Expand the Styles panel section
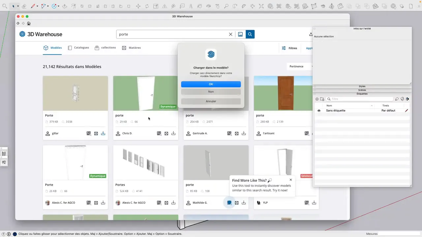The height and width of the screenshot is (237, 422). tap(362, 86)
